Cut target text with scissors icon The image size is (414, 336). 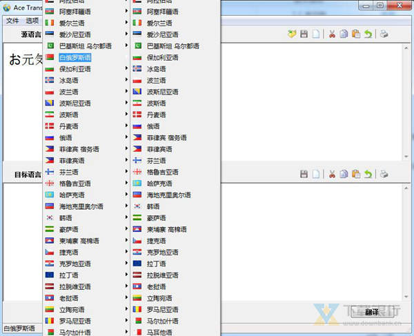332,174
